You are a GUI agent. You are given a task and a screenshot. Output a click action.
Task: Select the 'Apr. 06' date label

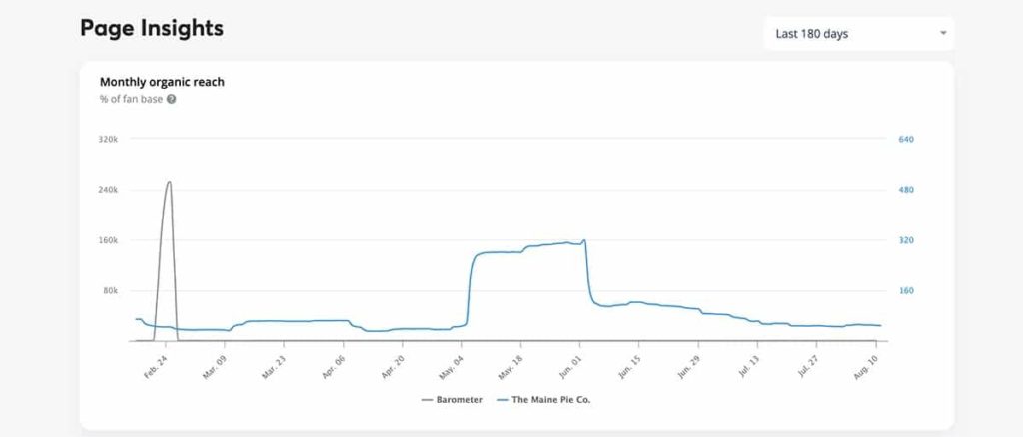coord(333,361)
